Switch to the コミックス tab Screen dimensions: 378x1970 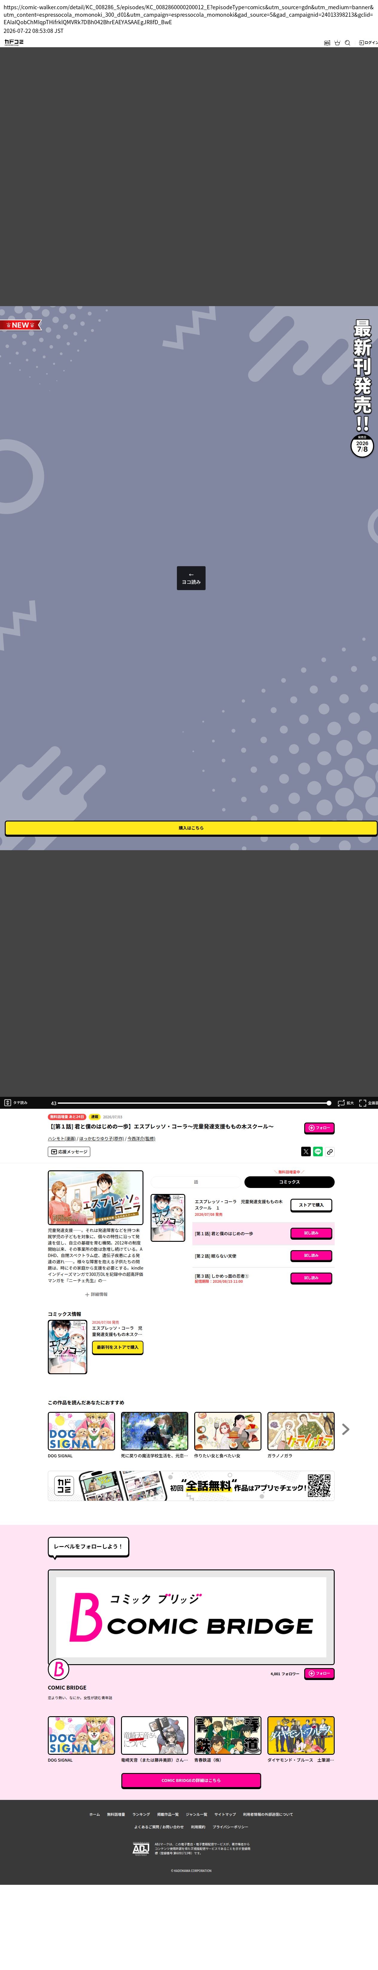pyautogui.click(x=289, y=1181)
